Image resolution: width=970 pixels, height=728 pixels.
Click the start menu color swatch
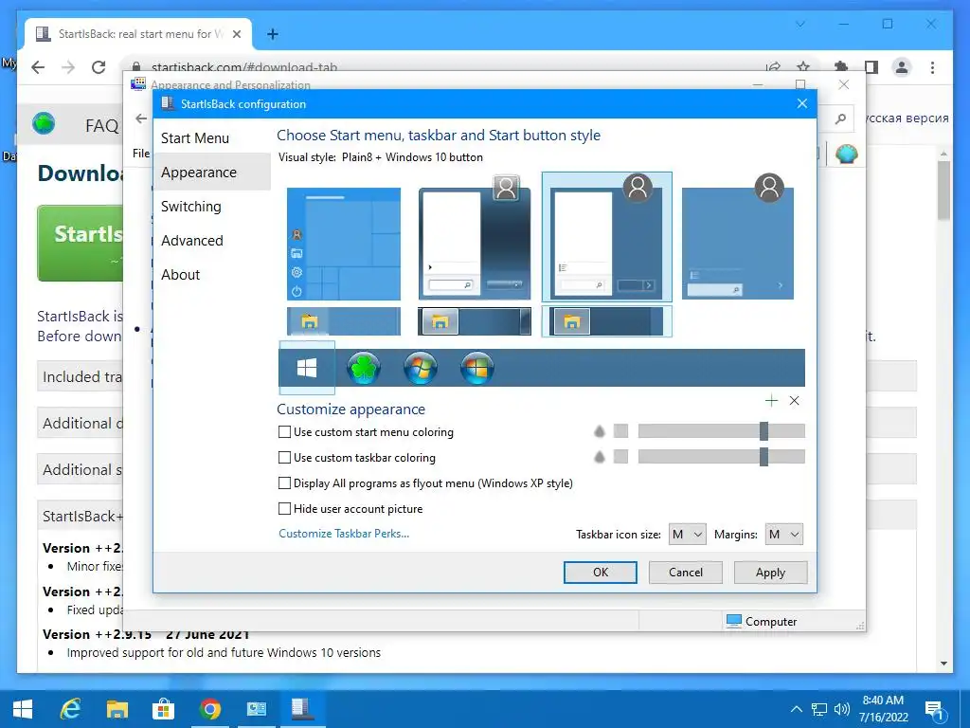(620, 431)
